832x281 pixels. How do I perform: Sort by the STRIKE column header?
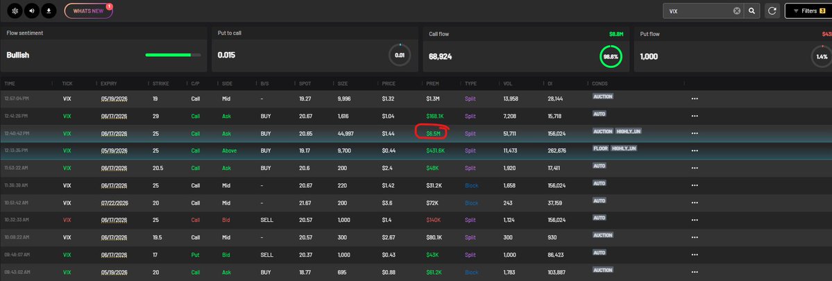pyautogui.click(x=161, y=84)
